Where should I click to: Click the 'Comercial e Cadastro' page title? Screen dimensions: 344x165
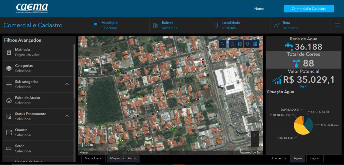(33, 25)
